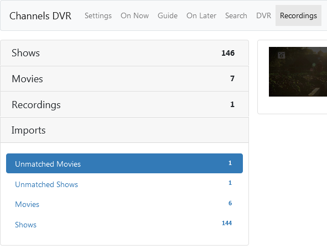
Task: Click the TV-G rating badge on the thumbnail
Action: pos(281,55)
